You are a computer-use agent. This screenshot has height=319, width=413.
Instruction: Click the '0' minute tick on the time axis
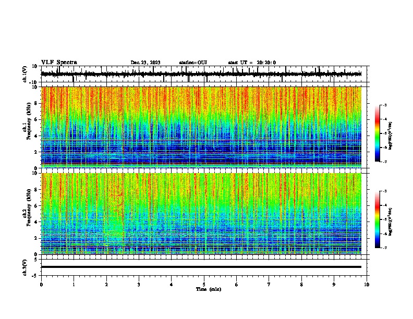tap(41, 285)
